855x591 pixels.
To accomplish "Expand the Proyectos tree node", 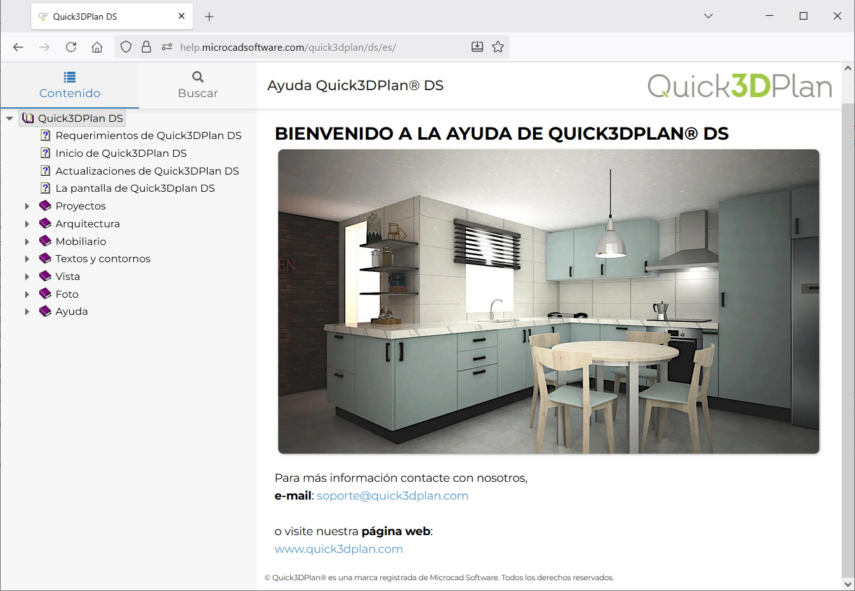I will pyautogui.click(x=27, y=206).
